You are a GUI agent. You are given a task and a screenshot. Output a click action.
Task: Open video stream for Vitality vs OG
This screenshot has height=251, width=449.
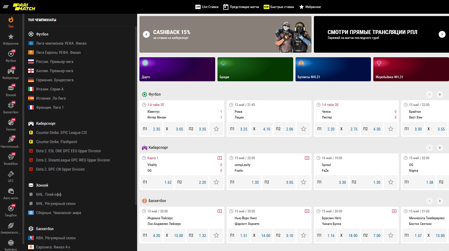pyautogui.click(x=220, y=158)
